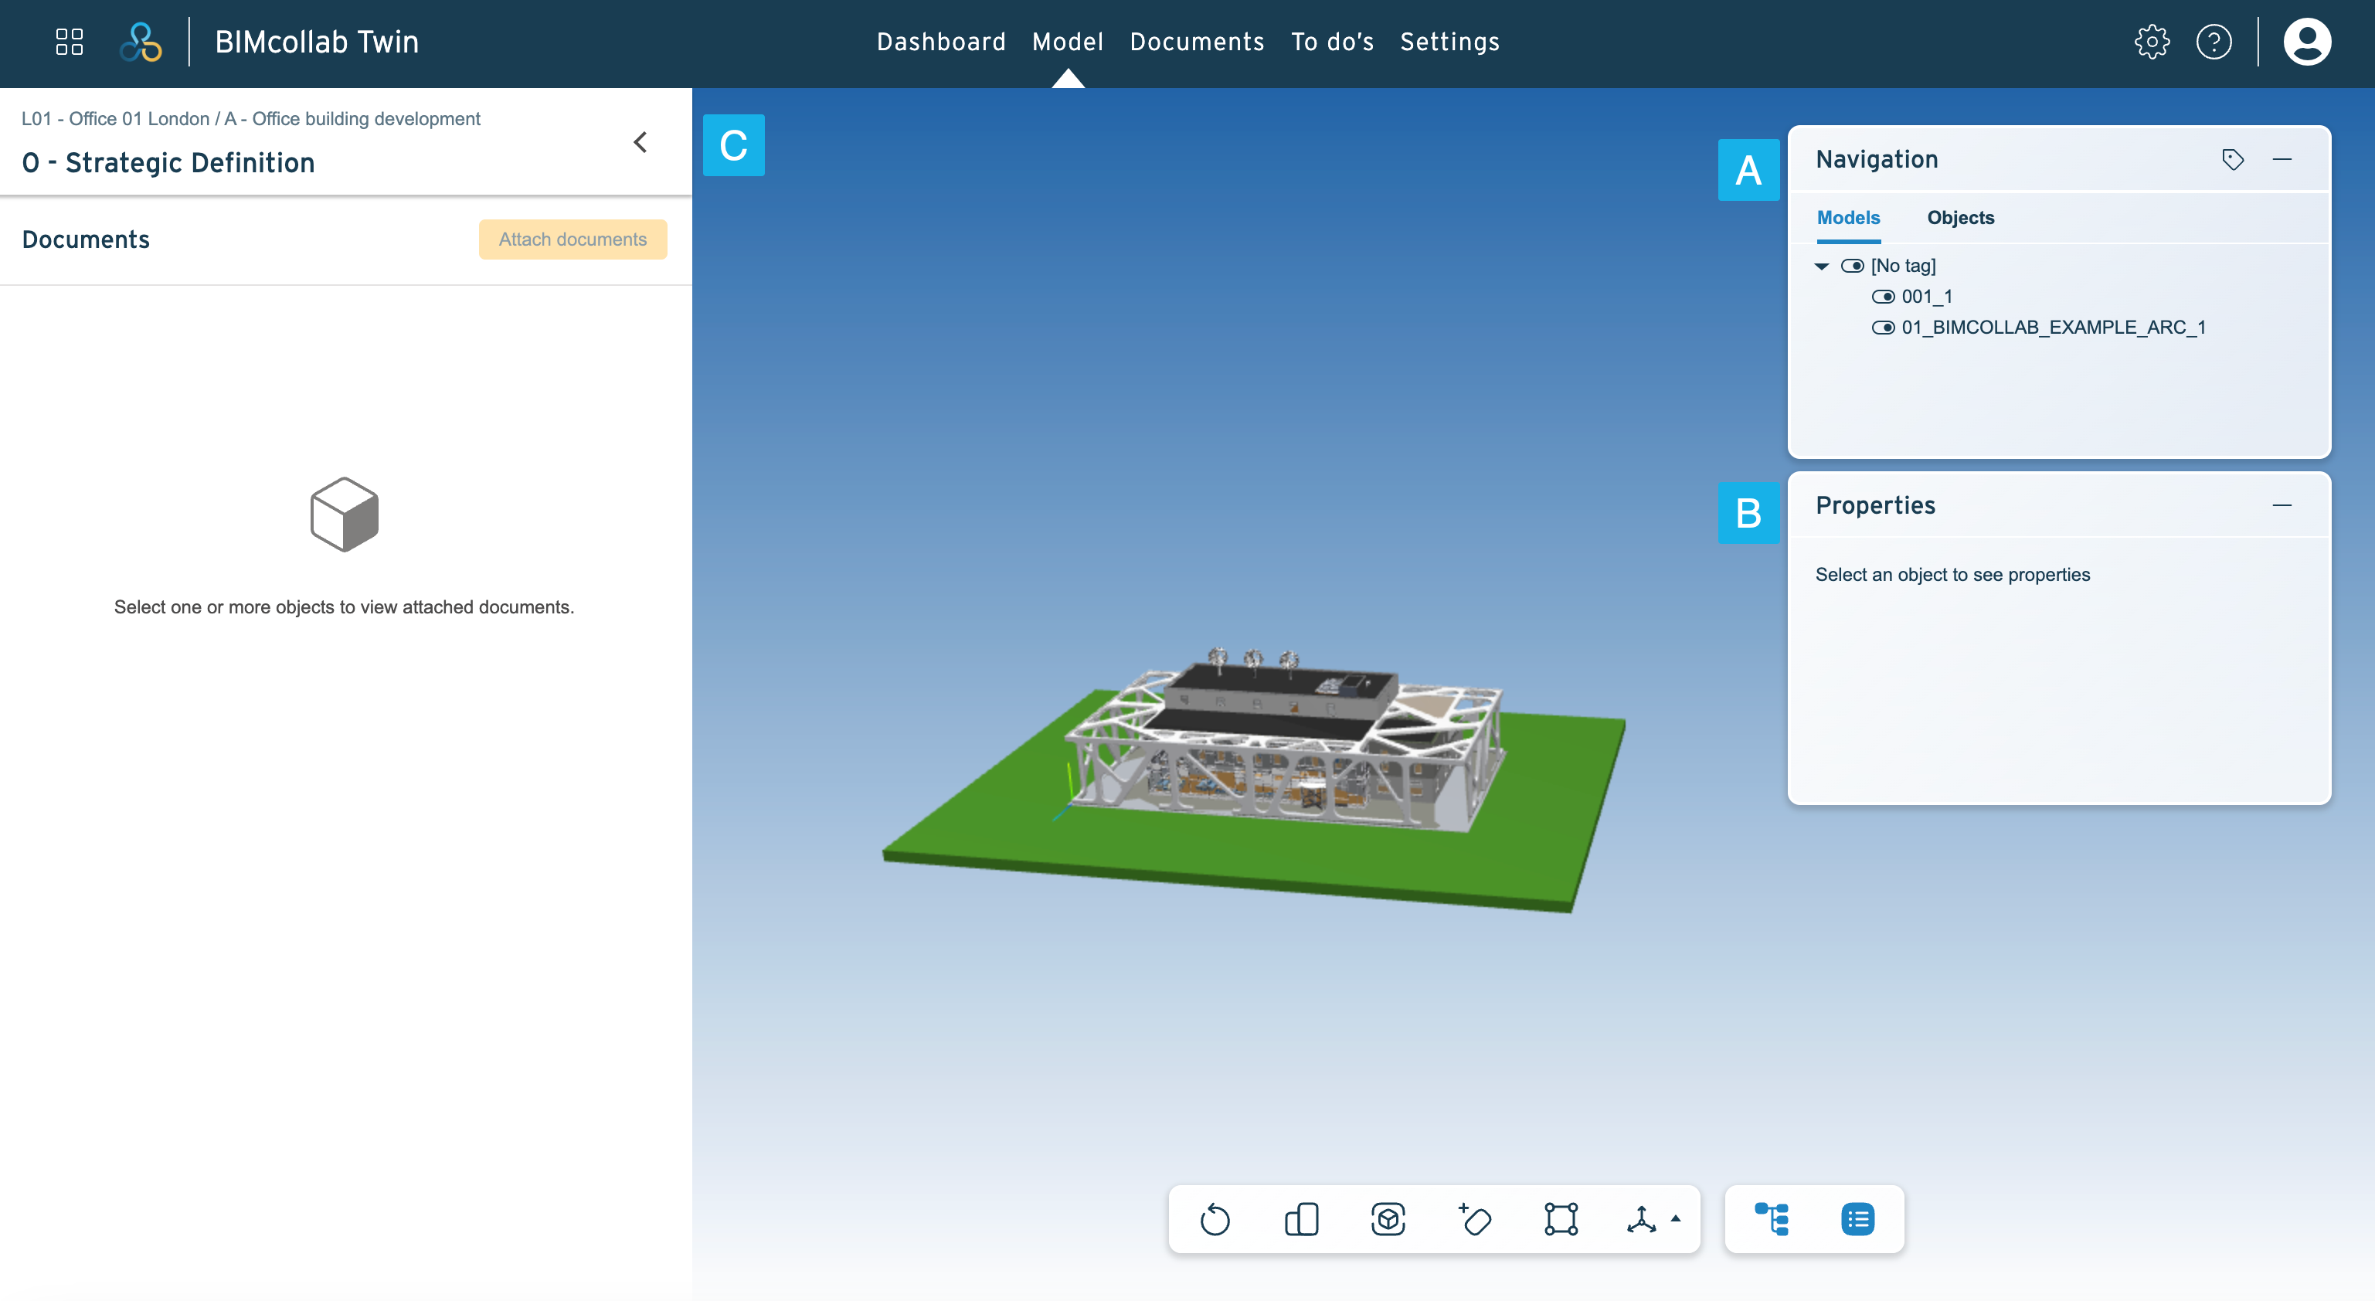Minimize the Properties panel

pos(2282,505)
